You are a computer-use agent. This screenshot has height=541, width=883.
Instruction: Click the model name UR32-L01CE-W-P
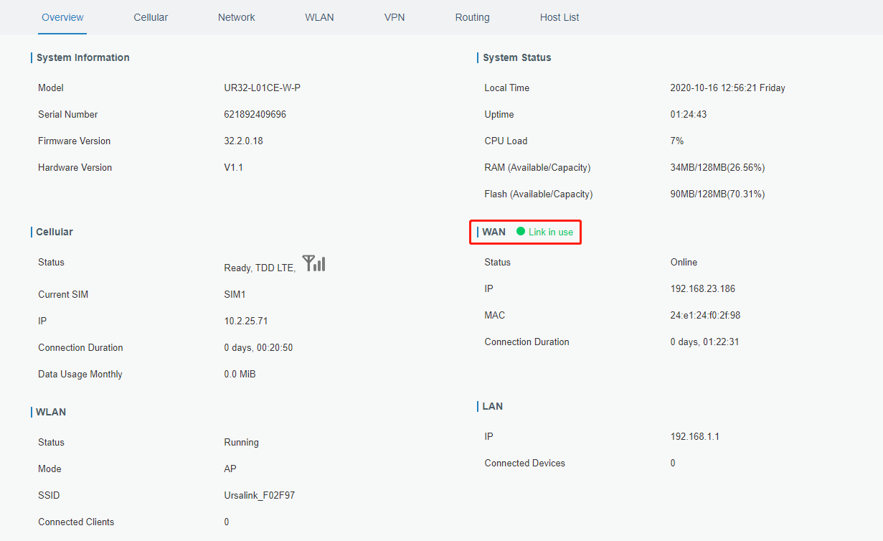click(x=262, y=88)
